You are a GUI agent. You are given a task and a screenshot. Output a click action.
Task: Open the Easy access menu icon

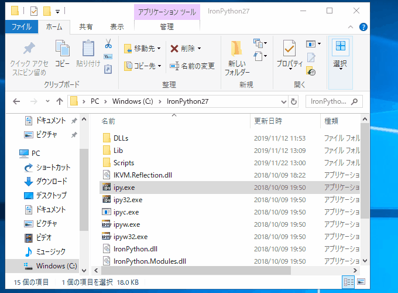point(260,56)
